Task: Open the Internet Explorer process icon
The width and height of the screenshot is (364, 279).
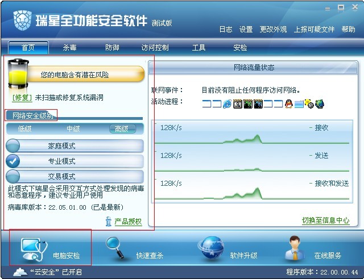Action: [x=227, y=103]
